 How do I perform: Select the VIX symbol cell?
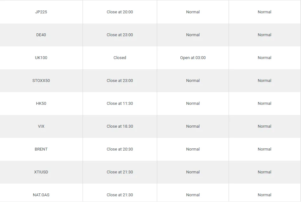click(41, 126)
